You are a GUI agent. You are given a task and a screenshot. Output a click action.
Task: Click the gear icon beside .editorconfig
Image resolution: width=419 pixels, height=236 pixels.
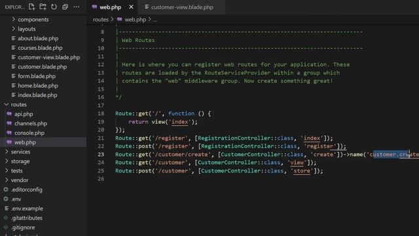click(6, 189)
